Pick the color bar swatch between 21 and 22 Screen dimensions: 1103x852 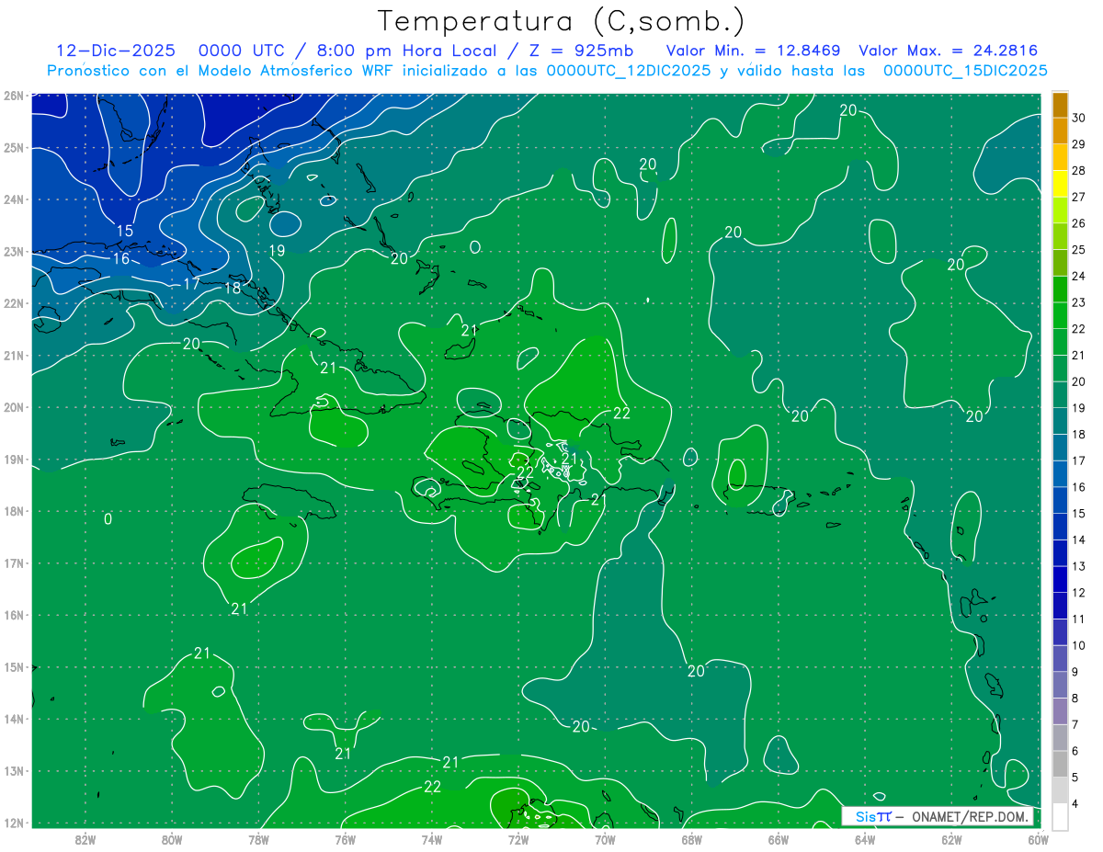1060,342
